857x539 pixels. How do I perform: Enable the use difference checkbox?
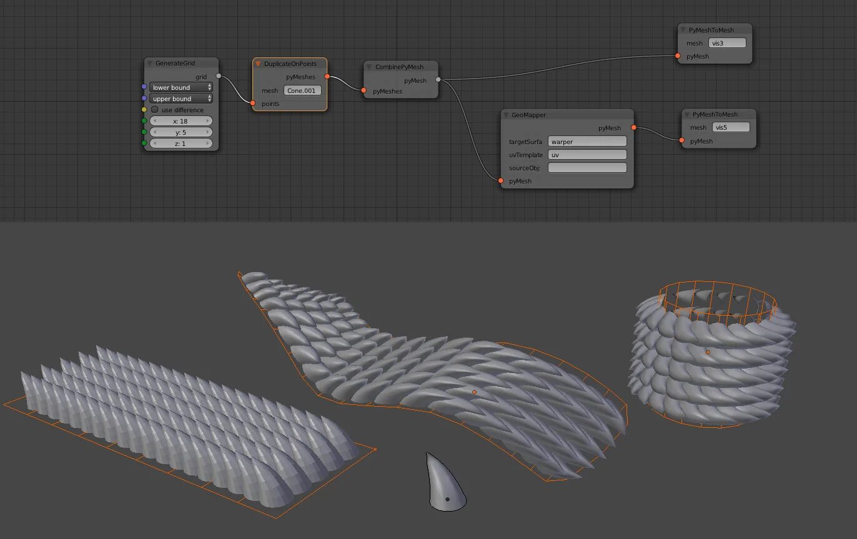155,110
